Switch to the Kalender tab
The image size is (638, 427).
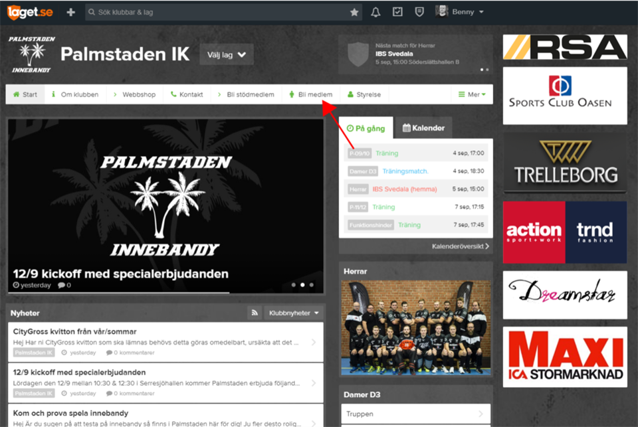pos(423,128)
